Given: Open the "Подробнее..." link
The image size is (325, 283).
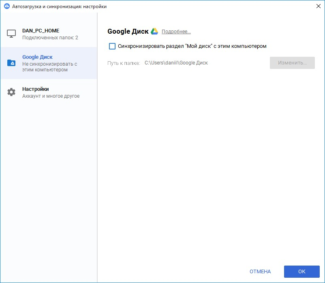Looking at the screenshot, I should (176, 32).
